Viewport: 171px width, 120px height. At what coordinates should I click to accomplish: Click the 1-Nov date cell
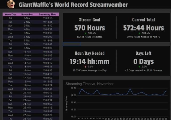(x=27, y=18)
